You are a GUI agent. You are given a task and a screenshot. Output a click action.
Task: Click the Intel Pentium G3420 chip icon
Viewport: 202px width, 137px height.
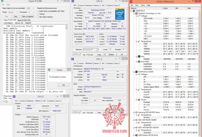[x=136, y=72]
